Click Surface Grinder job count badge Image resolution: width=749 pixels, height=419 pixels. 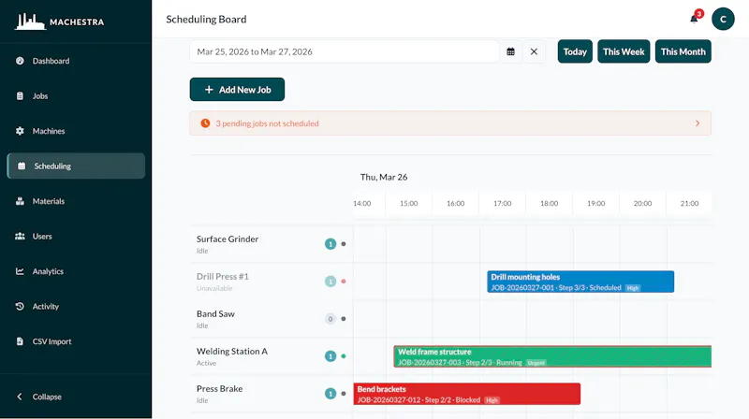[330, 244]
